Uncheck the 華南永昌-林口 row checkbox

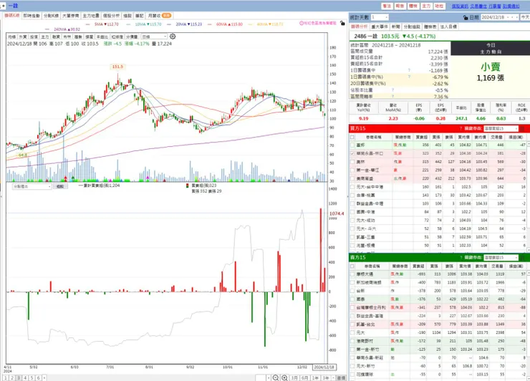pos(352,153)
